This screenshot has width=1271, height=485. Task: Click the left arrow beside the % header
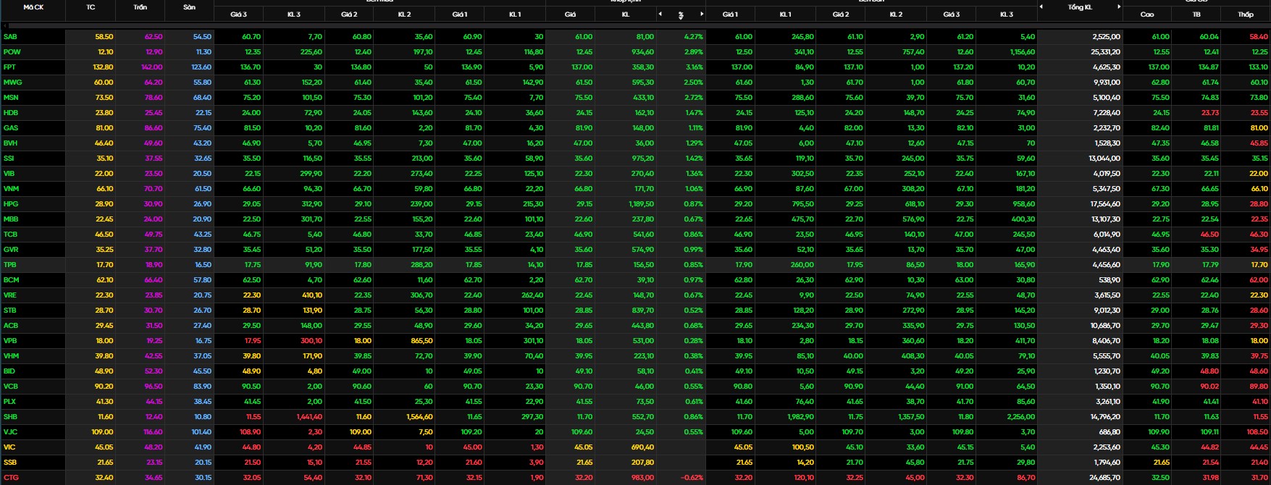click(660, 14)
